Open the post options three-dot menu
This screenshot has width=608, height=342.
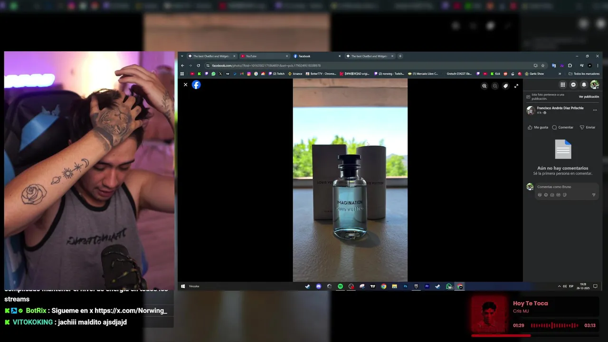[595, 110]
